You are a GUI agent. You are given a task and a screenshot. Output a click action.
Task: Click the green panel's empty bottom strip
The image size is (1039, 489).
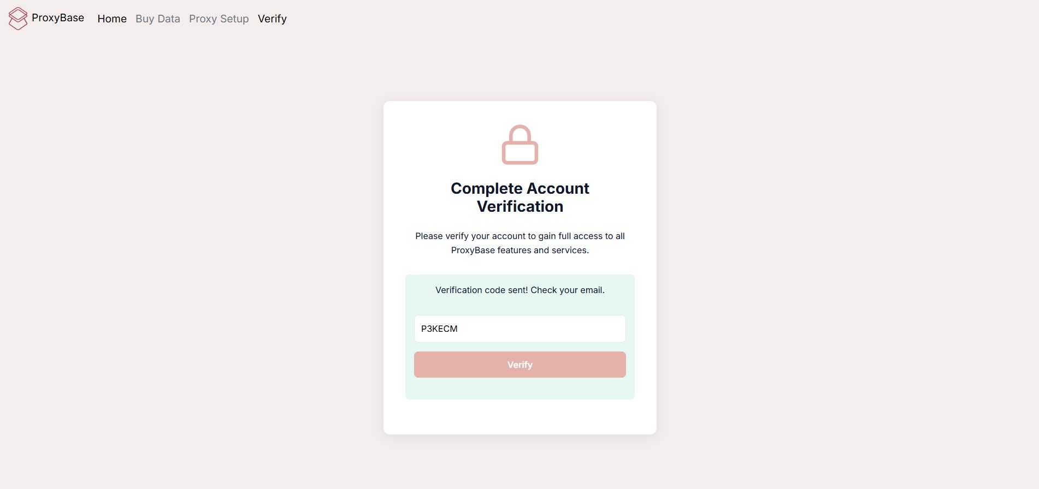(x=520, y=389)
